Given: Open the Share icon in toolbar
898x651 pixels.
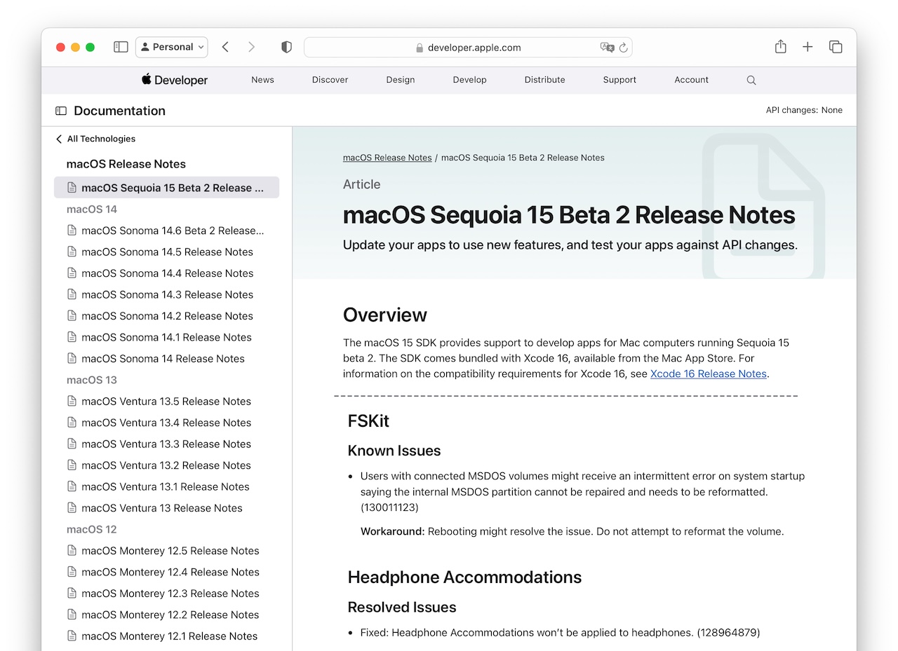Looking at the screenshot, I should (781, 46).
